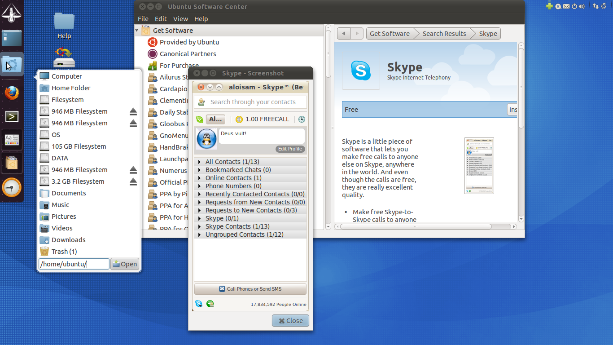Viewport: 613px width, 345px height.
Task: Click the back navigation arrow in Software Center
Action: tap(343, 33)
